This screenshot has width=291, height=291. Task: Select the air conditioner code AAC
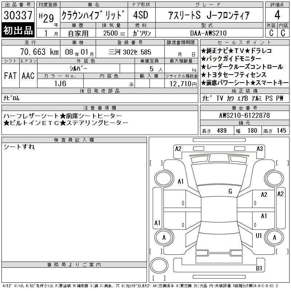[x=28, y=76]
